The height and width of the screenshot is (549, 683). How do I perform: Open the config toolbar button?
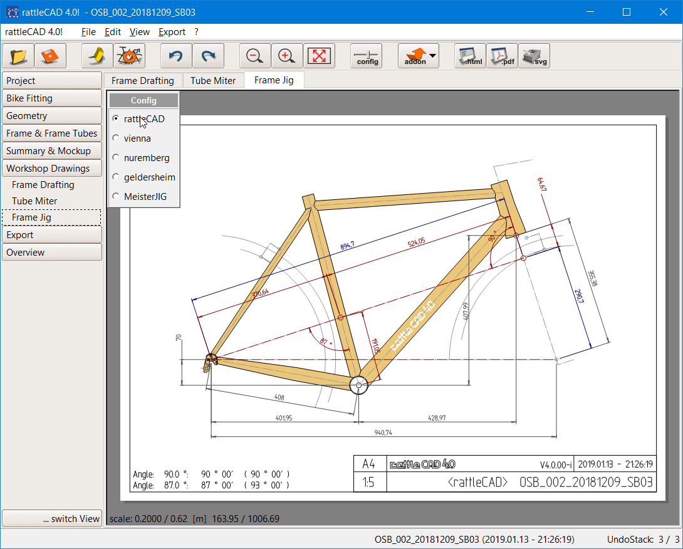367,56
